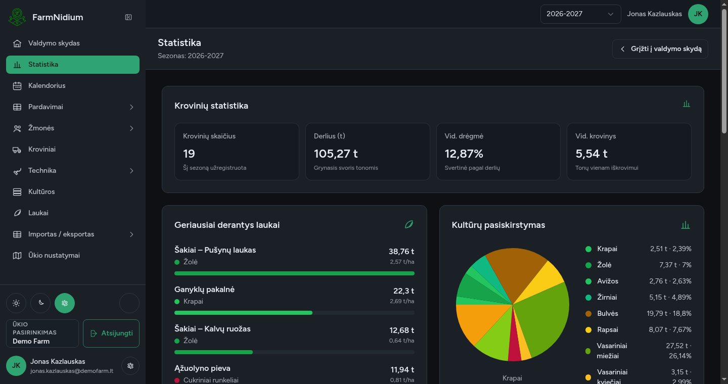Go to Laukai in the sidebar
This screenshot has width=728, height=384.
click(x=73, y=213)
